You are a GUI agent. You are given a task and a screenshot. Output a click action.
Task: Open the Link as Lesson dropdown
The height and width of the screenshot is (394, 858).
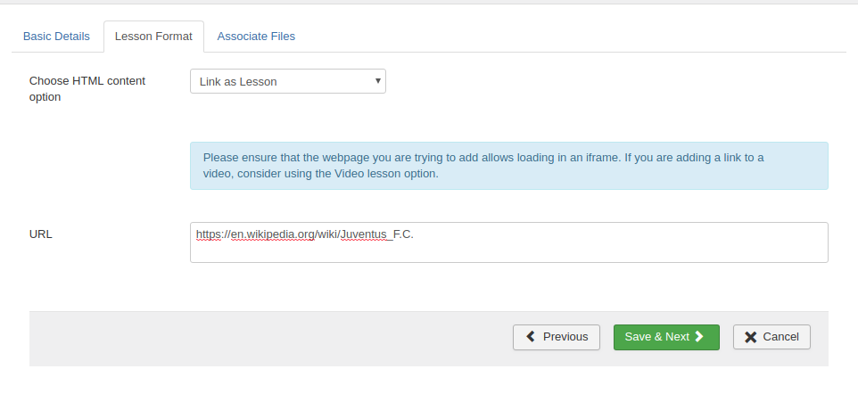coord(287,82)
